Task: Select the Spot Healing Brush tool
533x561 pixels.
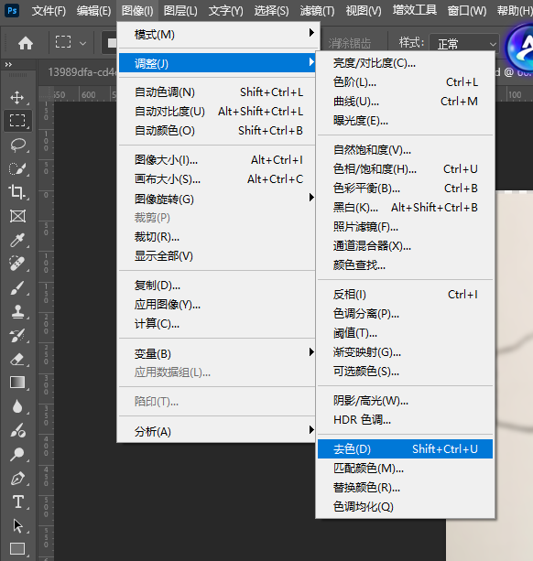Action: pos(17,264)
